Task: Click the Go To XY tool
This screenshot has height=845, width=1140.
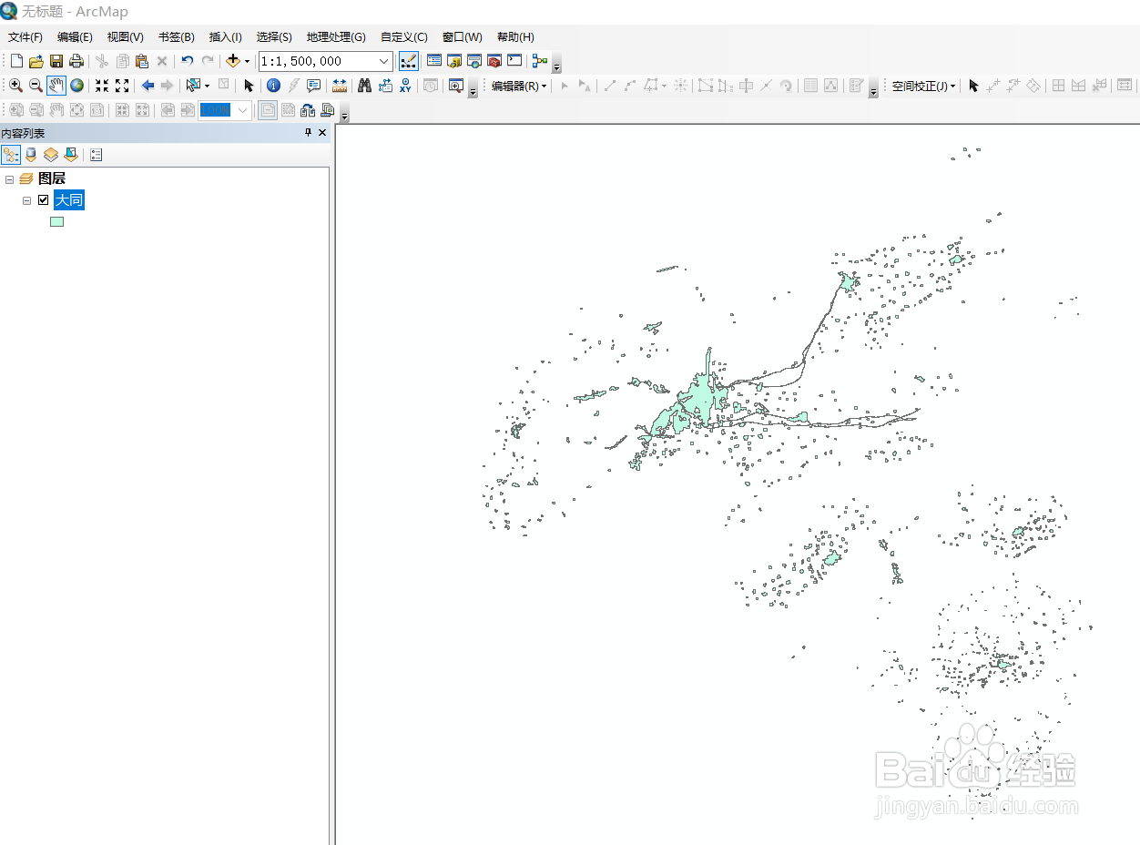Action: point(404,86)
